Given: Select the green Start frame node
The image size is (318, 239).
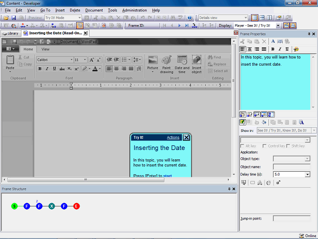Looking at the screenshot, I should (14, 206).
